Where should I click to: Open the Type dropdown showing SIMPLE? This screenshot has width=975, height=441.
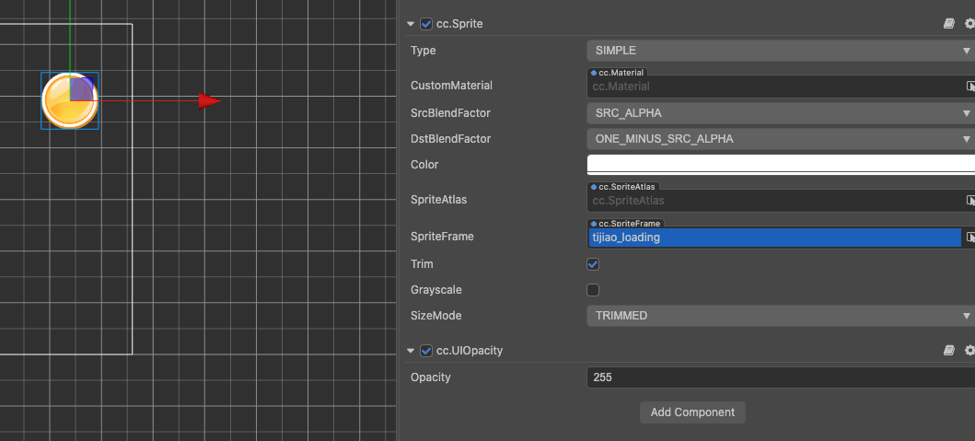(x=780, y=51)
